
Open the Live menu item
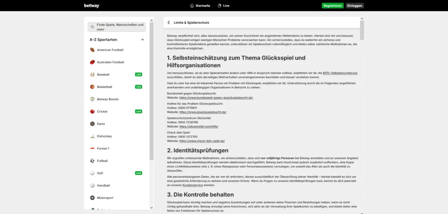pos(224,6)
